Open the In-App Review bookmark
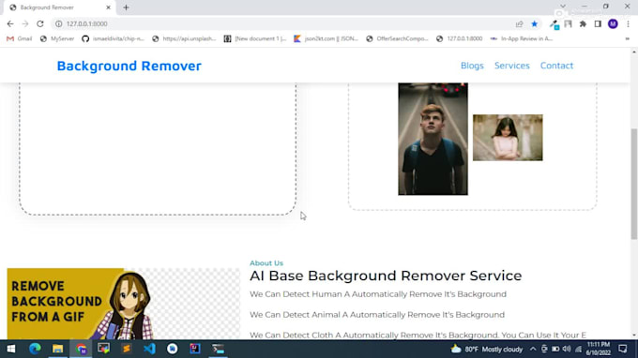 click(522, 38)
